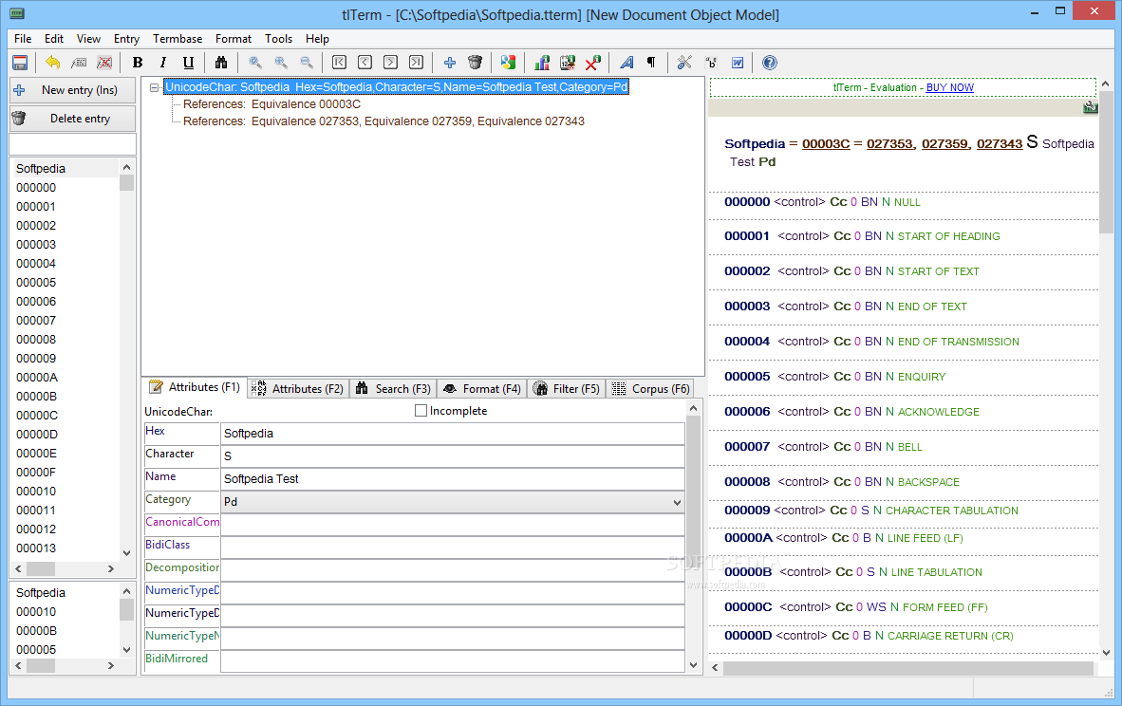Toggle Italic formatting in toolbar

pos(163,63)
